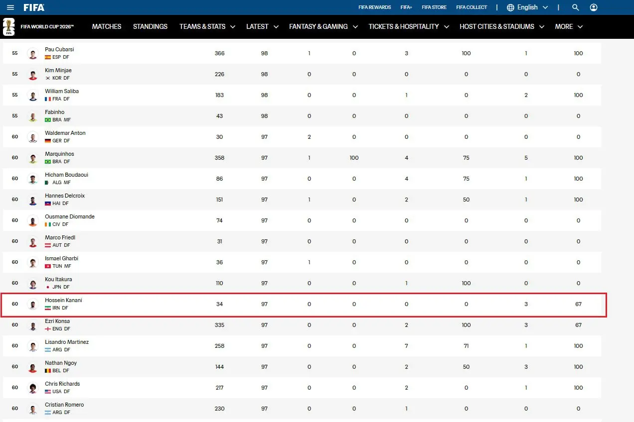
Task: Open the search magnifier icon
Action: point(576,7)
